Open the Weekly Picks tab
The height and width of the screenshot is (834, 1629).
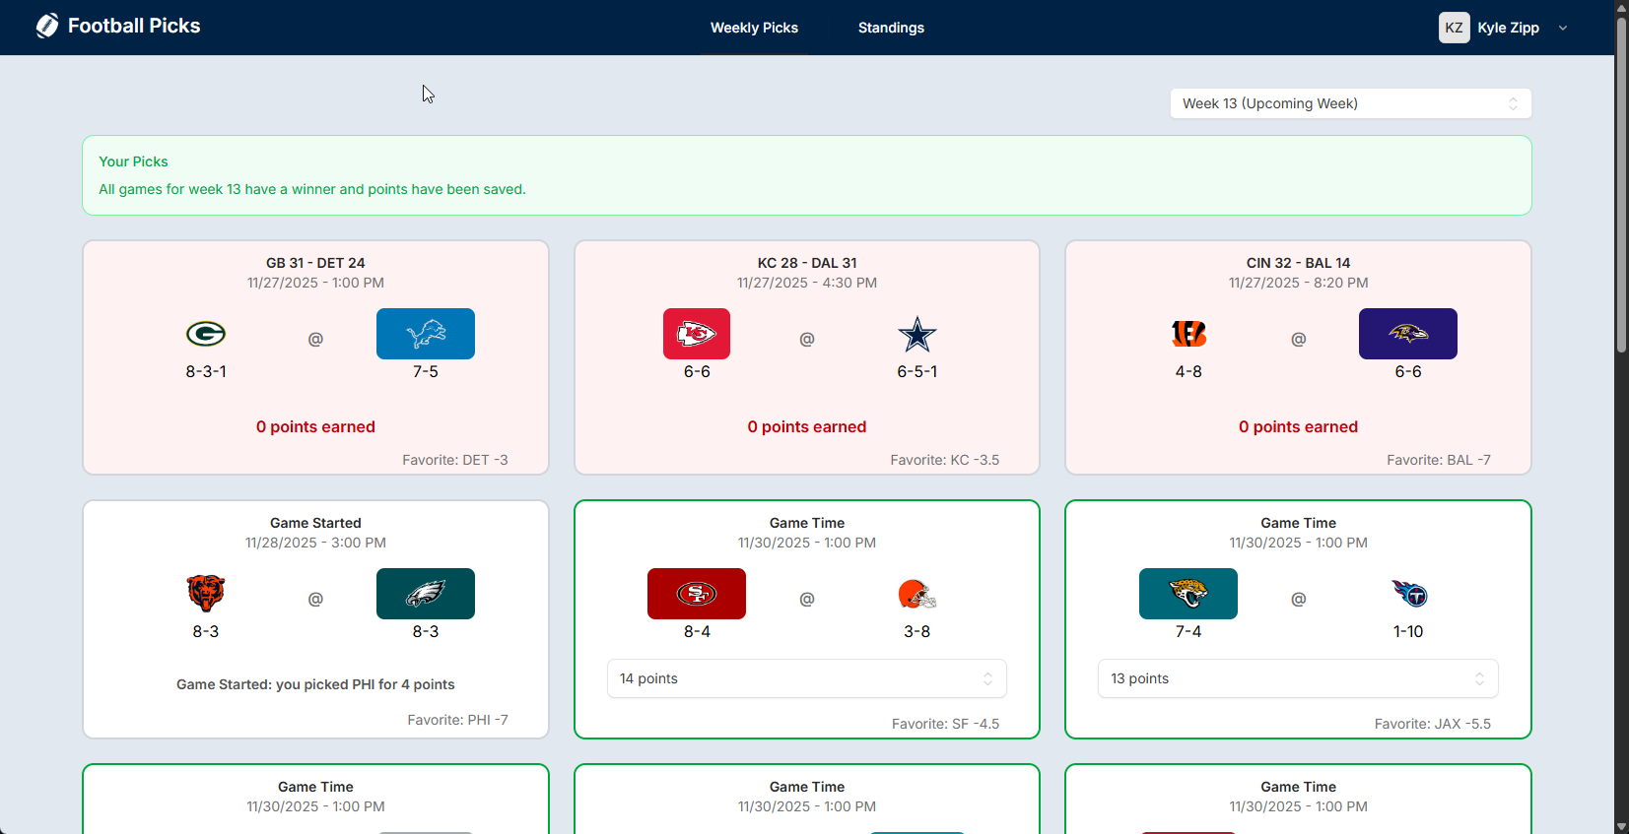(x=754, y=28)
